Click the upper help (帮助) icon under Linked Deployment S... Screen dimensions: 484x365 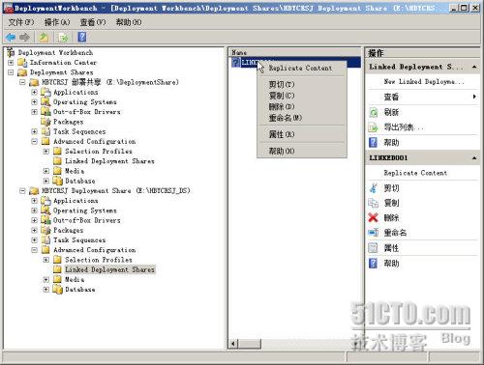(x=373, y=142)
